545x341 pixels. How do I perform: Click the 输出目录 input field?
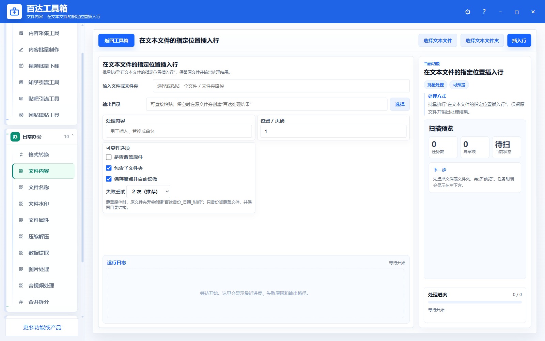click(267, 104)
